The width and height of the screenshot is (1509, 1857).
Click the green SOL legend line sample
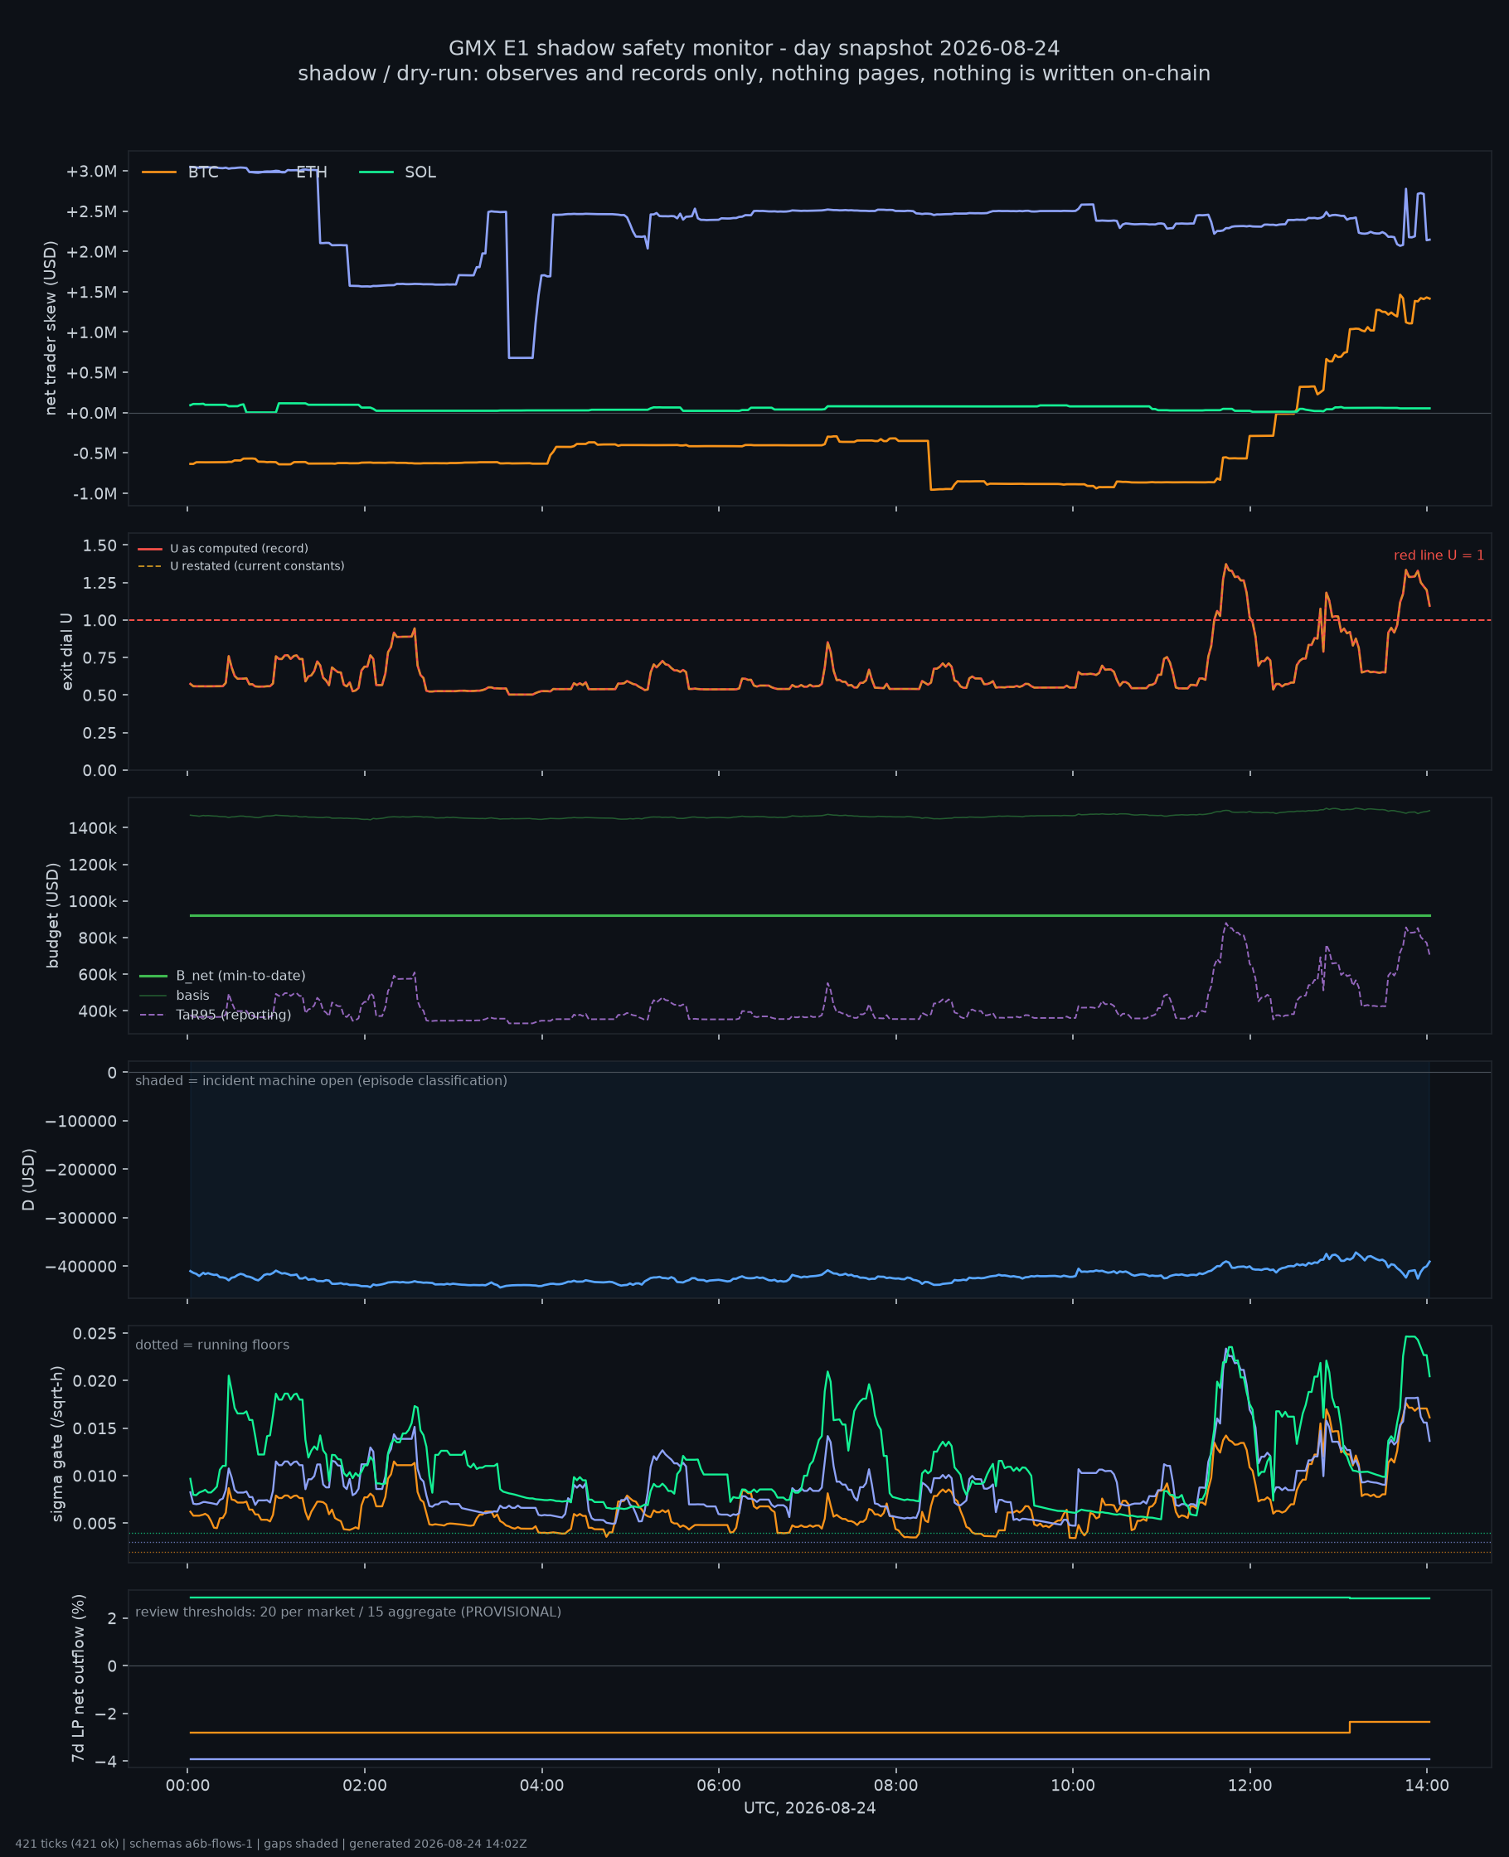pyautogui.click(x=376, y=172)
